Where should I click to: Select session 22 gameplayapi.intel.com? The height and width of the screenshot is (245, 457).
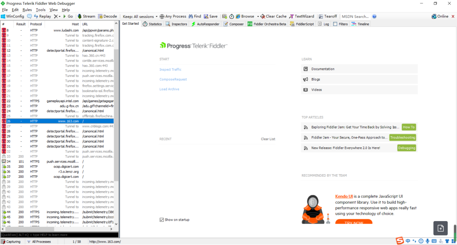[58, 101]
